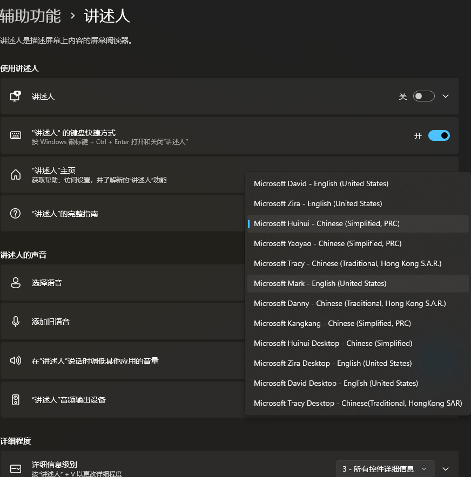Choose Microsoft David Desktop - English voice
The height and width of the screenshot is (477, 471).
[358, 383]
